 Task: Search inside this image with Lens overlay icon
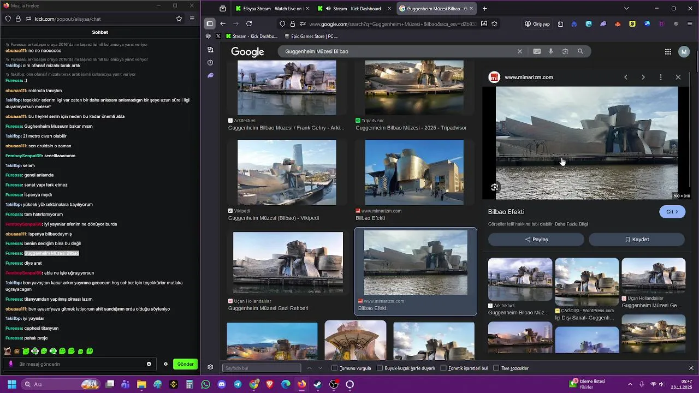pyautogui.click(x=495, y=187)
